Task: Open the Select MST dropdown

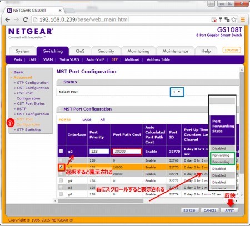Action: 177,92
